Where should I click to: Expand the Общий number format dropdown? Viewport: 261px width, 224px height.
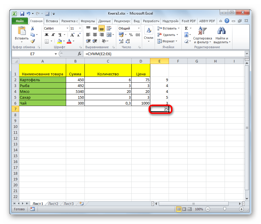[138, 28]
